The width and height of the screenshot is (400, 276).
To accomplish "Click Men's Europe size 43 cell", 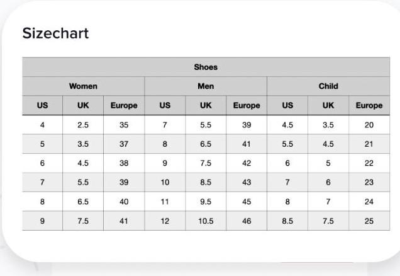I will click(x=247, y=182).
